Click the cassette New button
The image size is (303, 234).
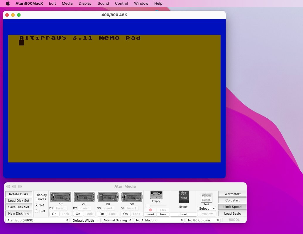click(163, 214)
